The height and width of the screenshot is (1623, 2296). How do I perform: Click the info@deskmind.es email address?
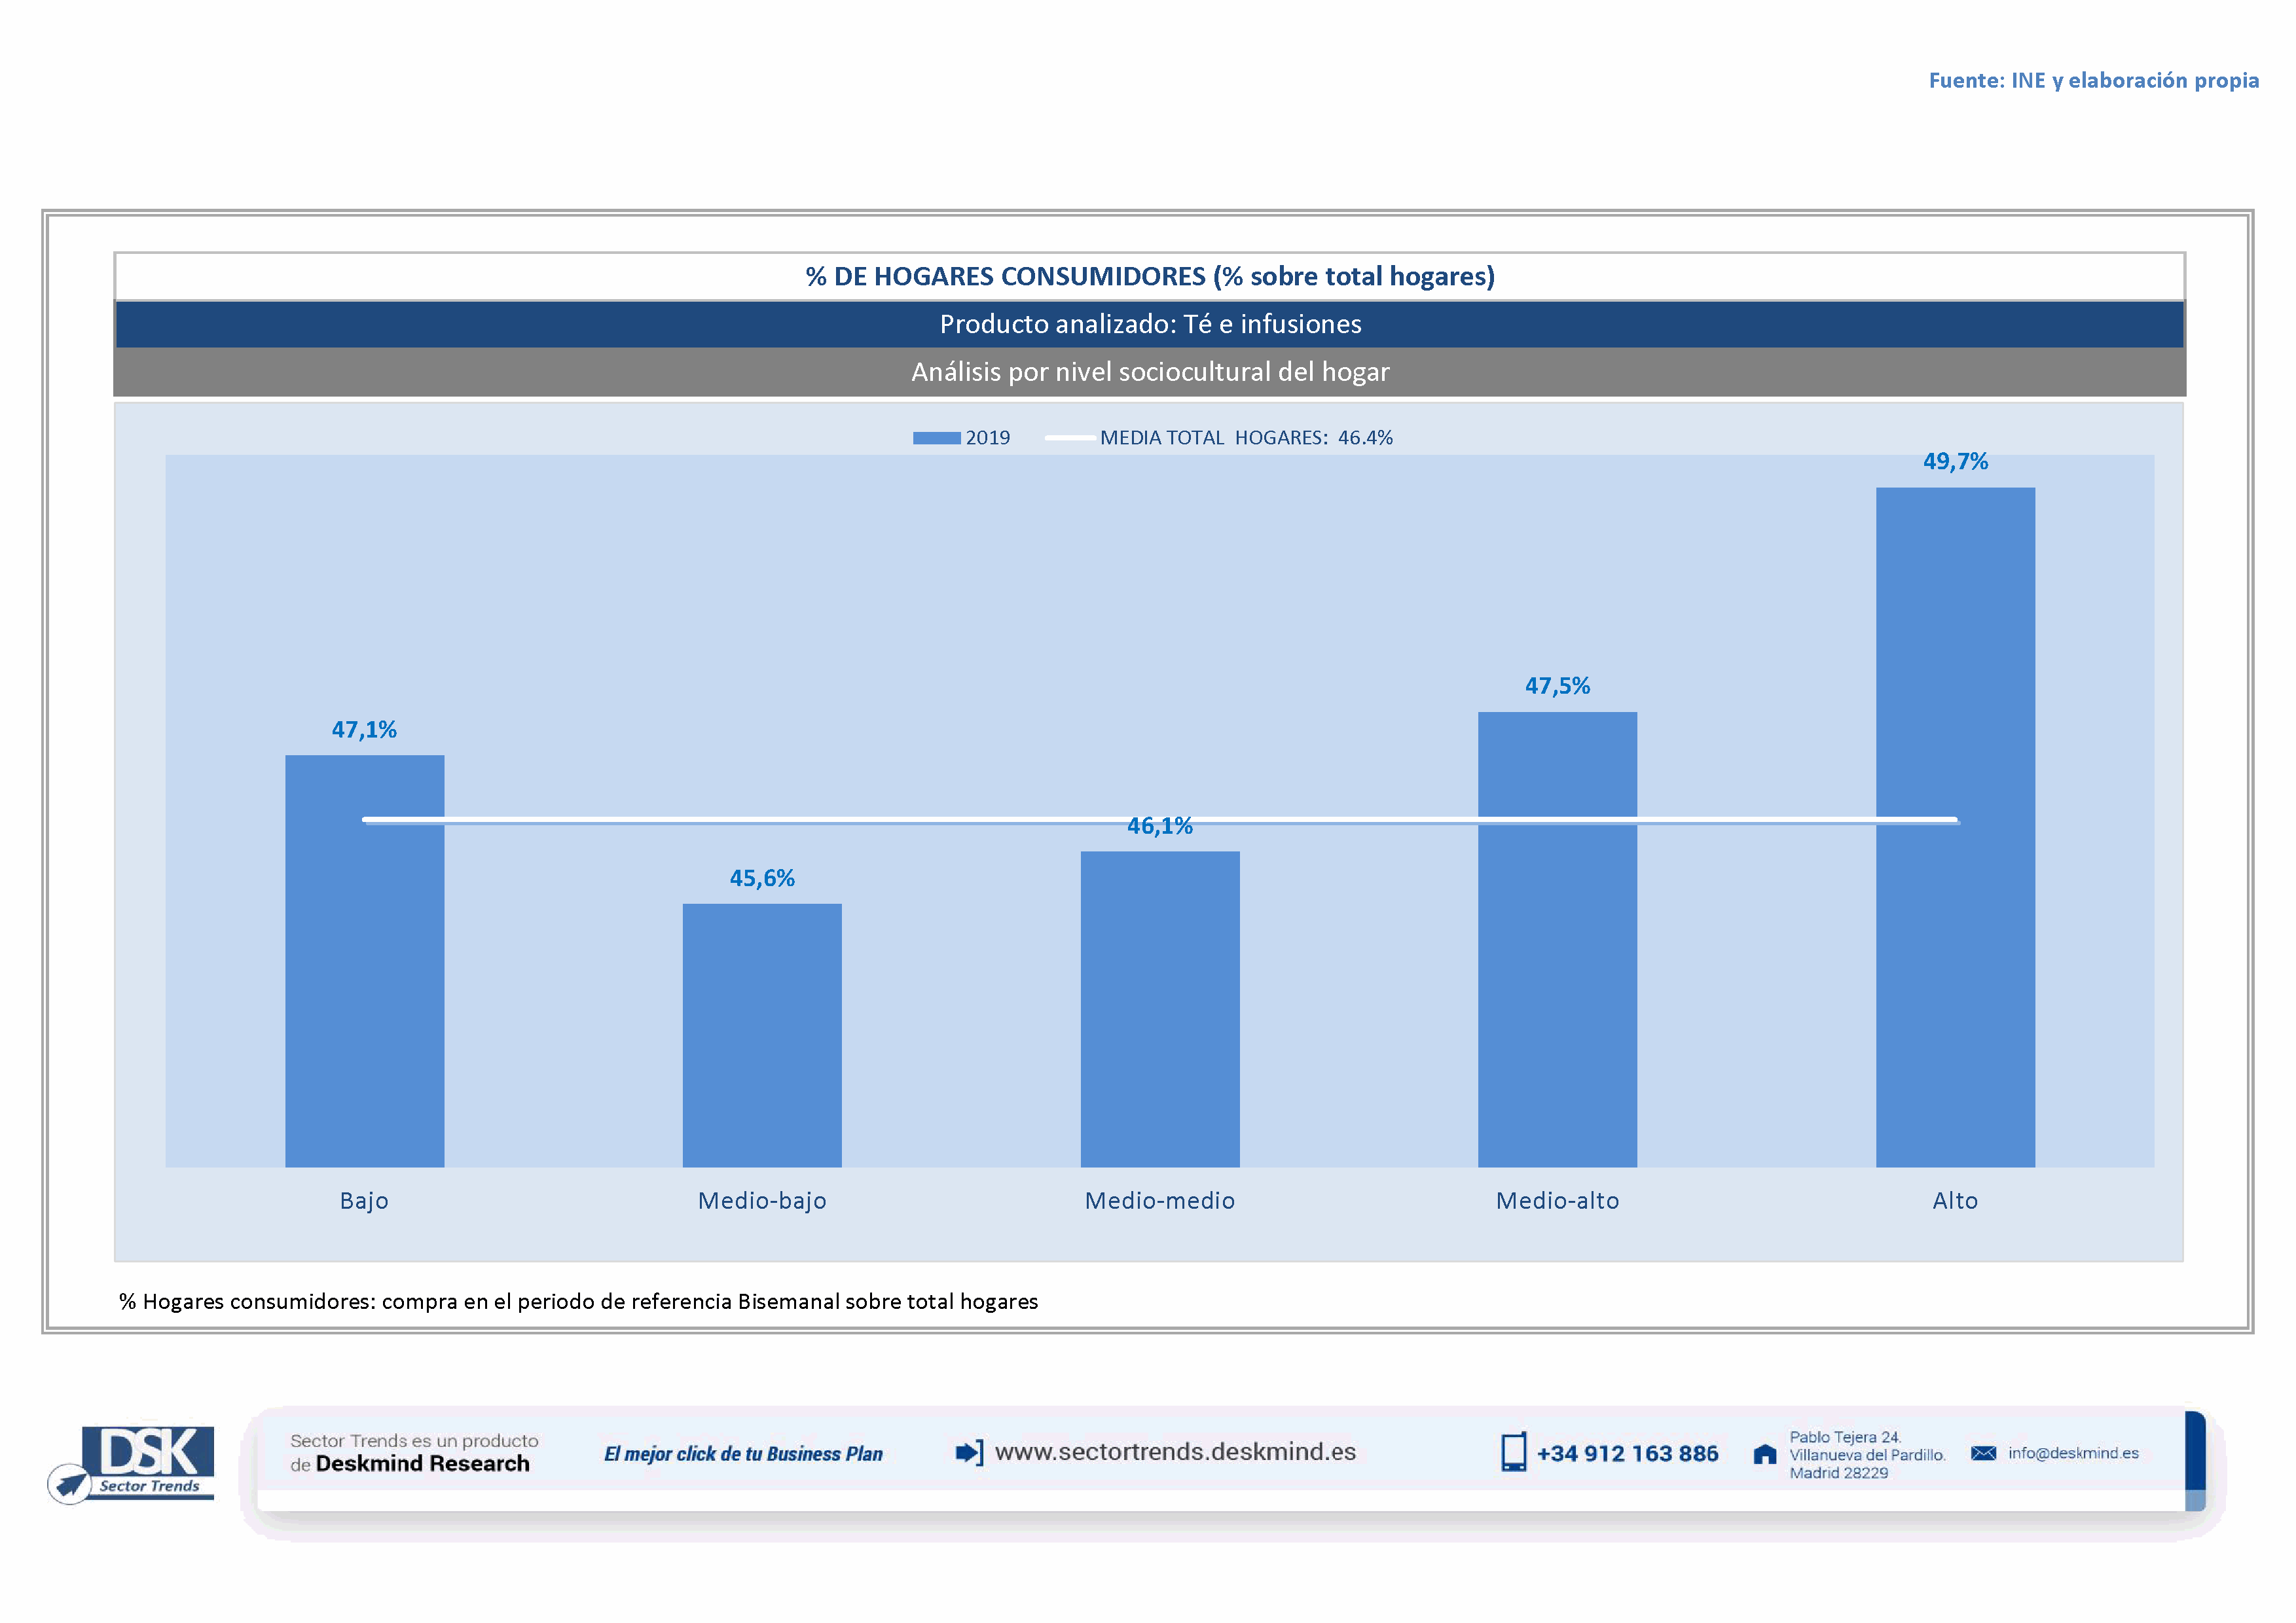click(2073, 1453)
